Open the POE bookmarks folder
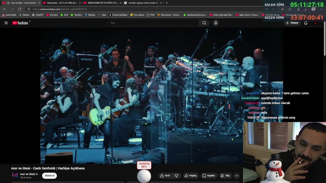This screenshot has height=183, width=326. tap(151, 15)
